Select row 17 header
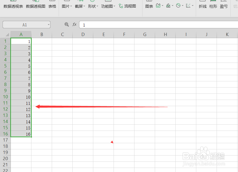The image size is (238, 172). pos(5,140)
